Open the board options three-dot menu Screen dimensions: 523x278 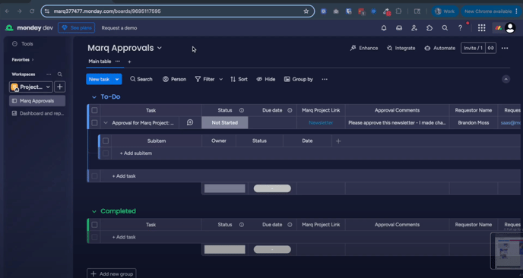(x=505, y=48)
